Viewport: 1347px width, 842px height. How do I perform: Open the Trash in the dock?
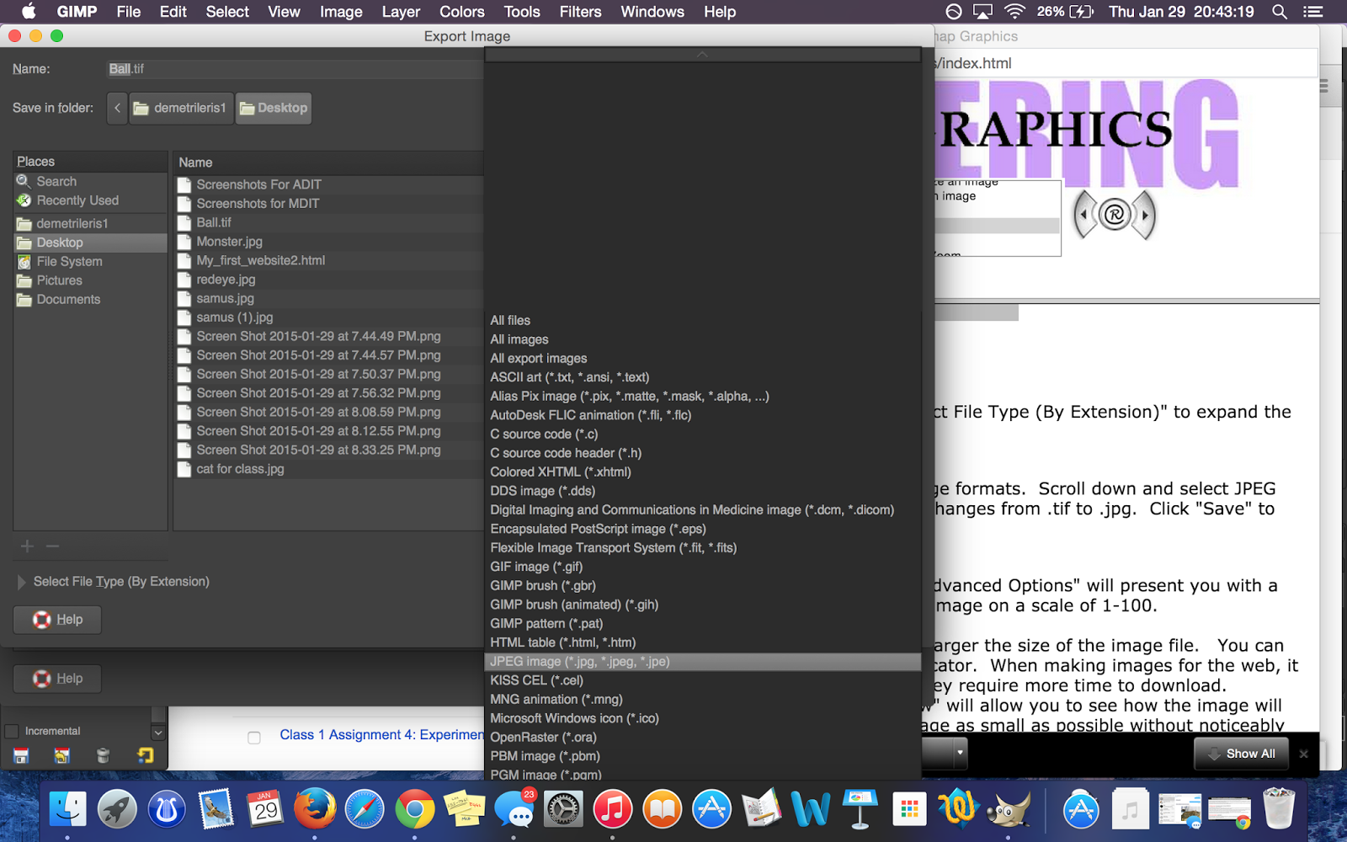1279,809
